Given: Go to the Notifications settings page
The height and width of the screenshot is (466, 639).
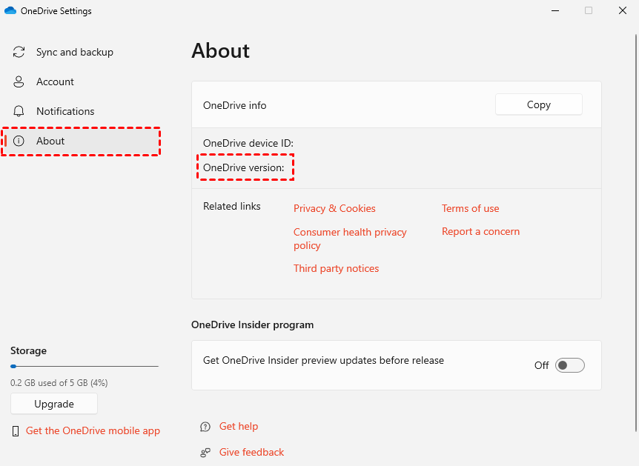Looking at the screenshot, I should (65, 111).
